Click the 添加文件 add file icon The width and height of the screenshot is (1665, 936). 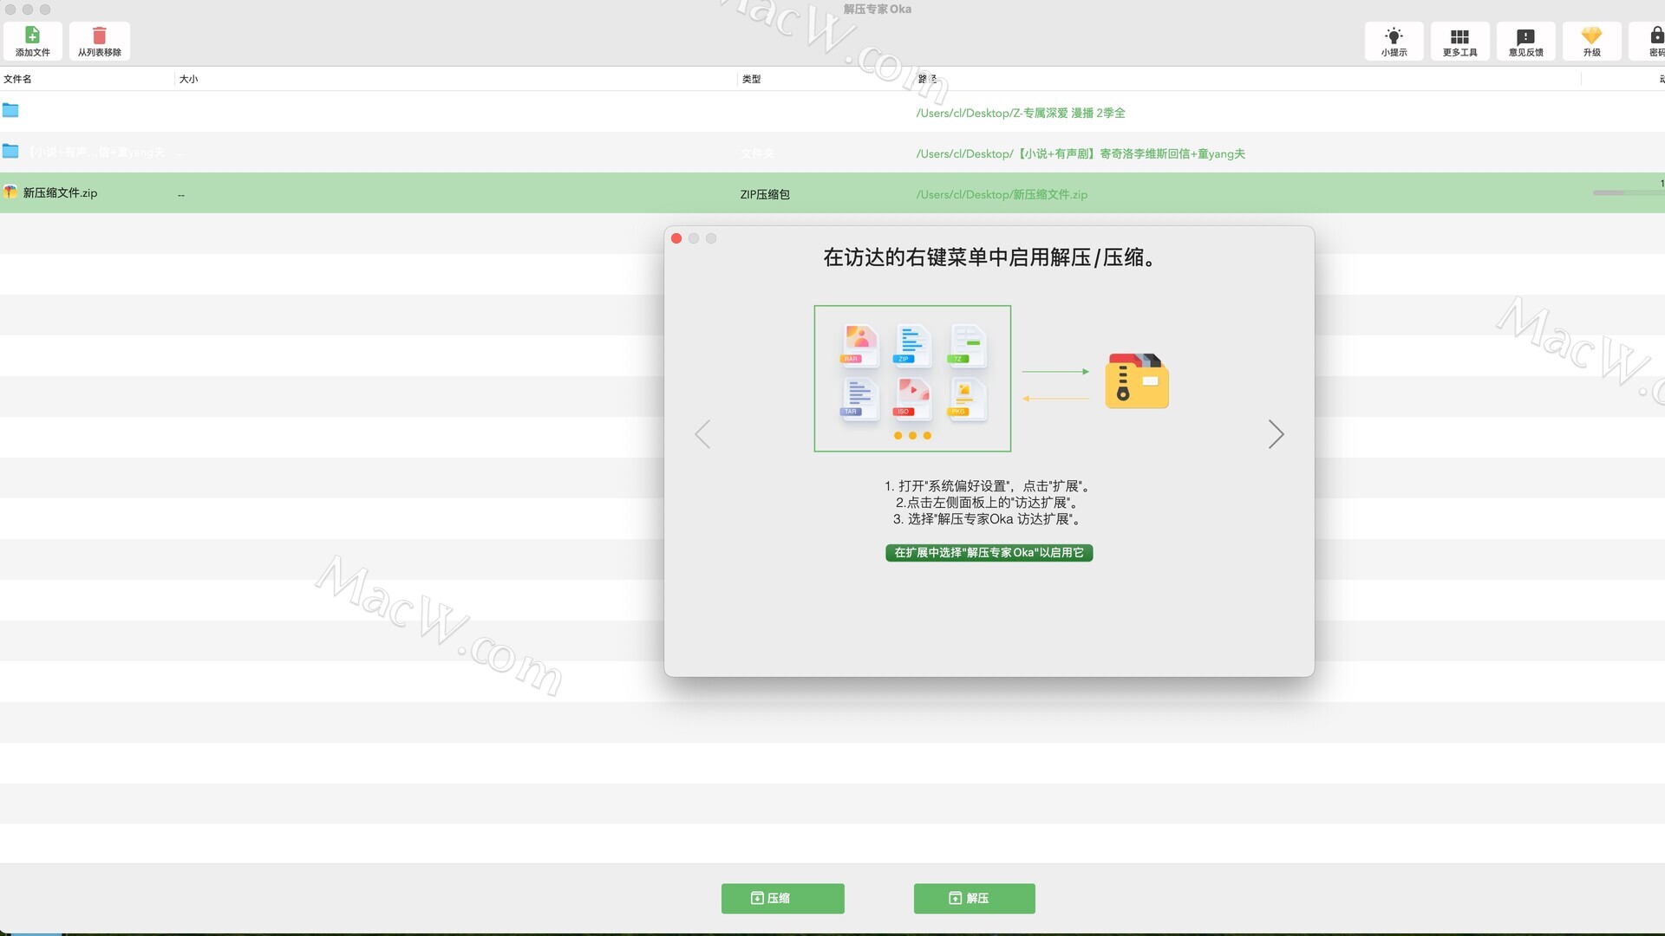tap(32, 35)
